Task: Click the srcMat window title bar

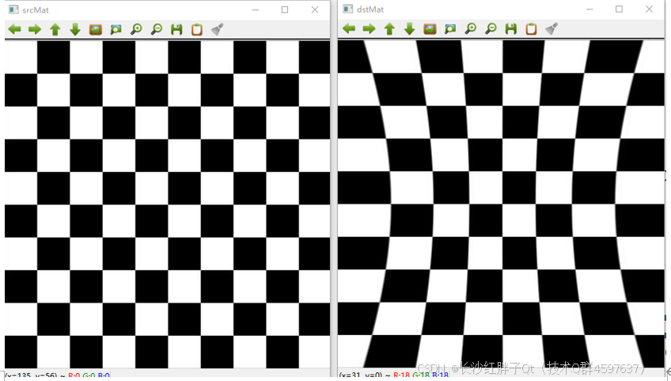Action: point(128,10)
